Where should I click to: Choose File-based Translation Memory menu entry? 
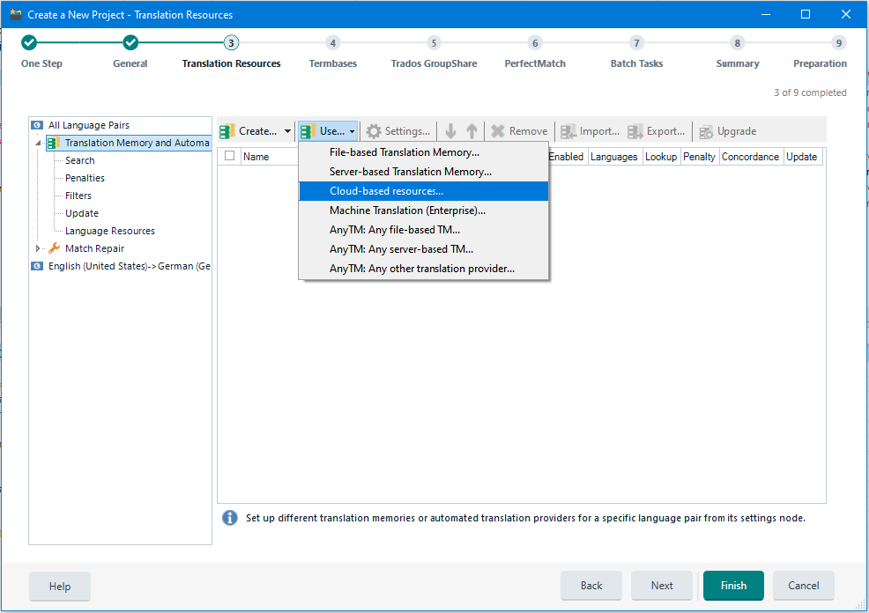coord(405,152)
